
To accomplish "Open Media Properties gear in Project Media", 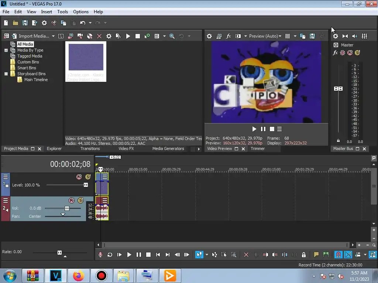I will (x=109, y=36).
